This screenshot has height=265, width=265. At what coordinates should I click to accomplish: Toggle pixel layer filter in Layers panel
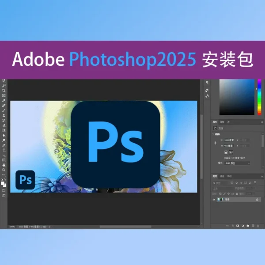(x=232, y=183)
